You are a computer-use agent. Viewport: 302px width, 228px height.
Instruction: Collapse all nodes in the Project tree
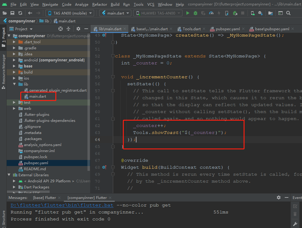click(69, 29)
